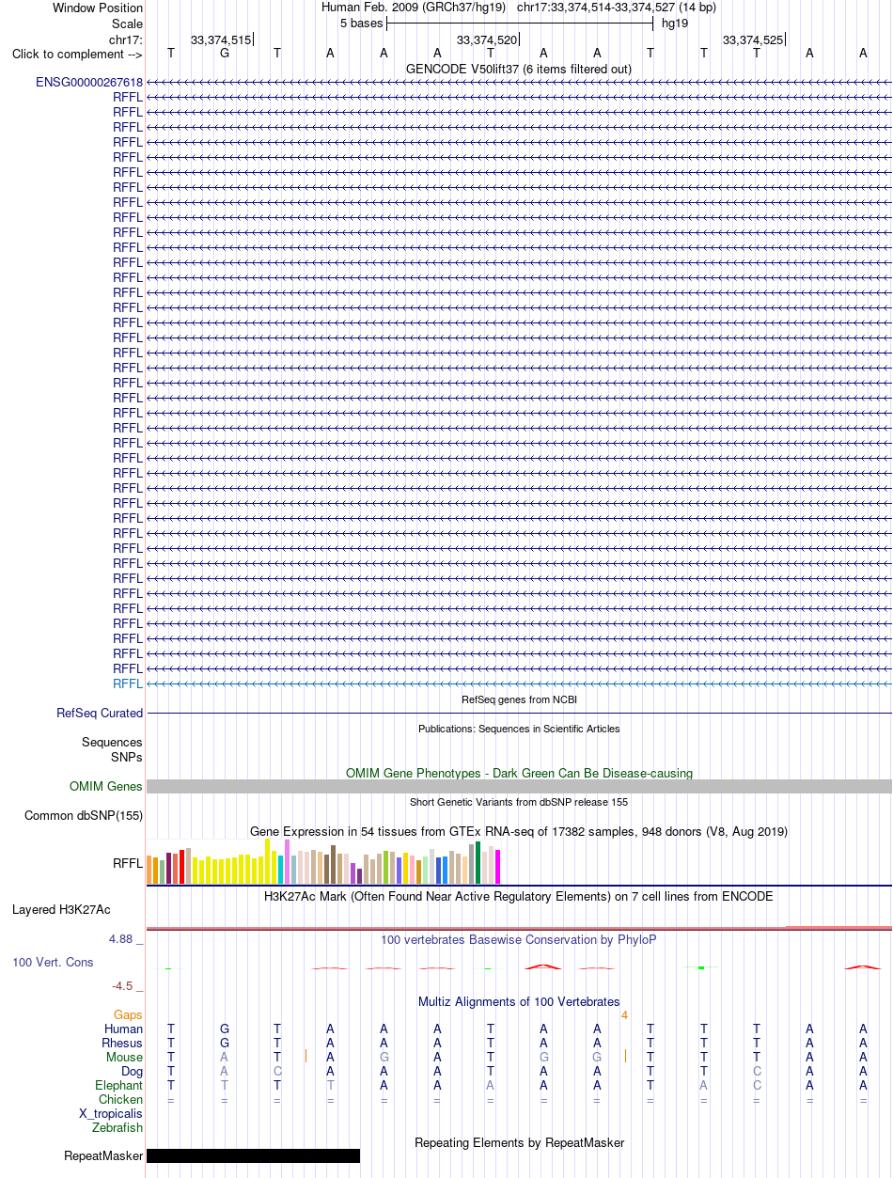The width and height of the screenshot is (893, 1178).
Task: Click the magenta GTEx expression bar
Action: point(498,866)
